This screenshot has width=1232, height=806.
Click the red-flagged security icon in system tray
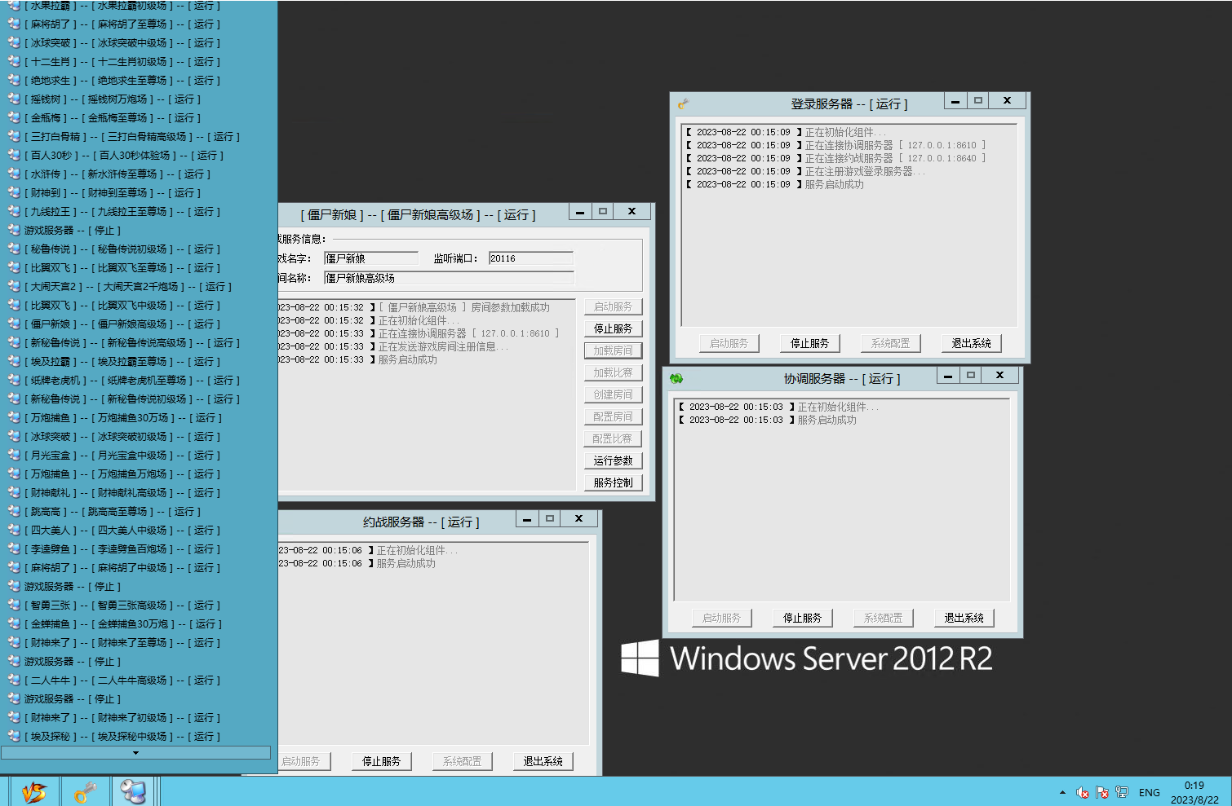click(1102, 792)
